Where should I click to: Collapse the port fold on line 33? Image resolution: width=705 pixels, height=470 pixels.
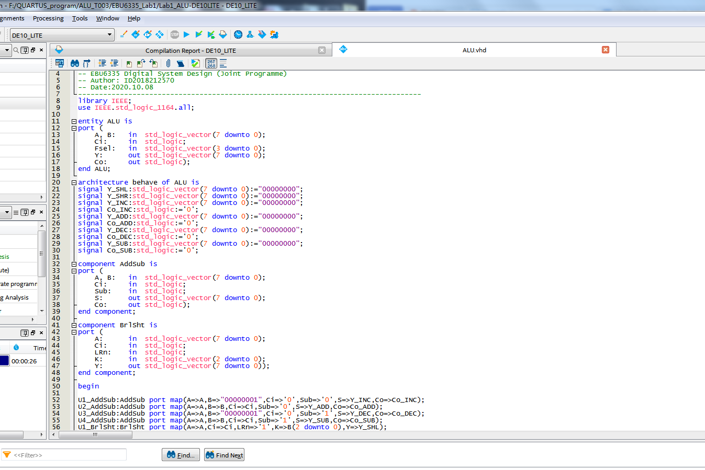click(x=74, y=271)
